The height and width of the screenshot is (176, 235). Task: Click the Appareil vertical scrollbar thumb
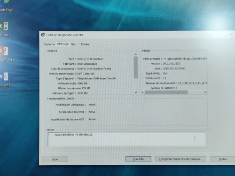tap(136, 68)
